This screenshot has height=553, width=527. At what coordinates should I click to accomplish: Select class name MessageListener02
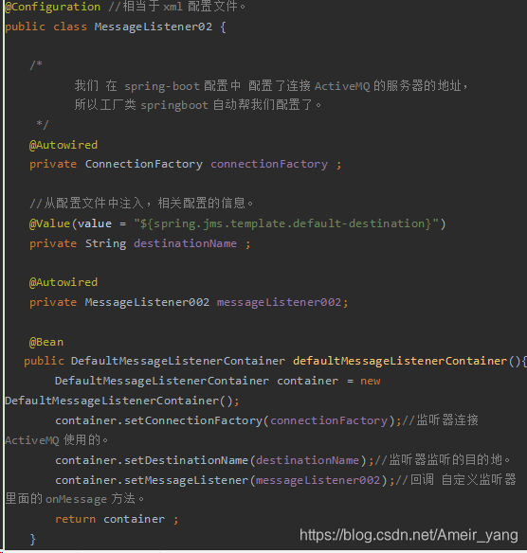coord(154,27)
